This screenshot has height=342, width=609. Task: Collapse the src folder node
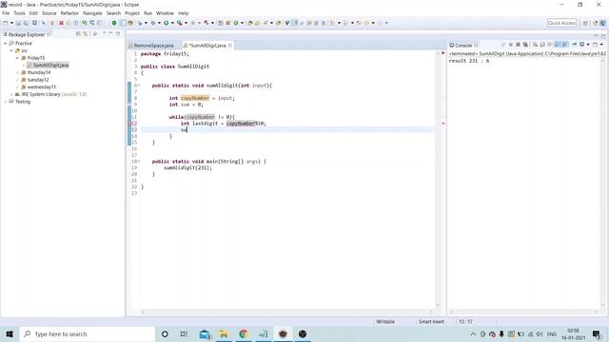tap(11, 50)
